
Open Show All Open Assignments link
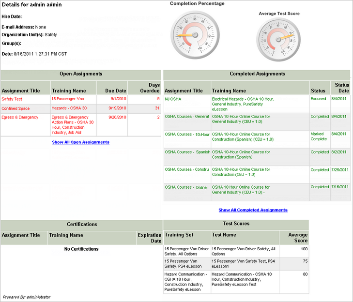tap(81, 142)
